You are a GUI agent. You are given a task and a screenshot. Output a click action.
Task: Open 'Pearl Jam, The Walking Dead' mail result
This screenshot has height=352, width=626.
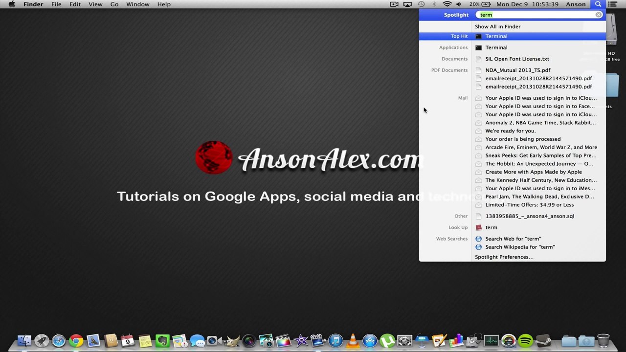coord(538,197)
